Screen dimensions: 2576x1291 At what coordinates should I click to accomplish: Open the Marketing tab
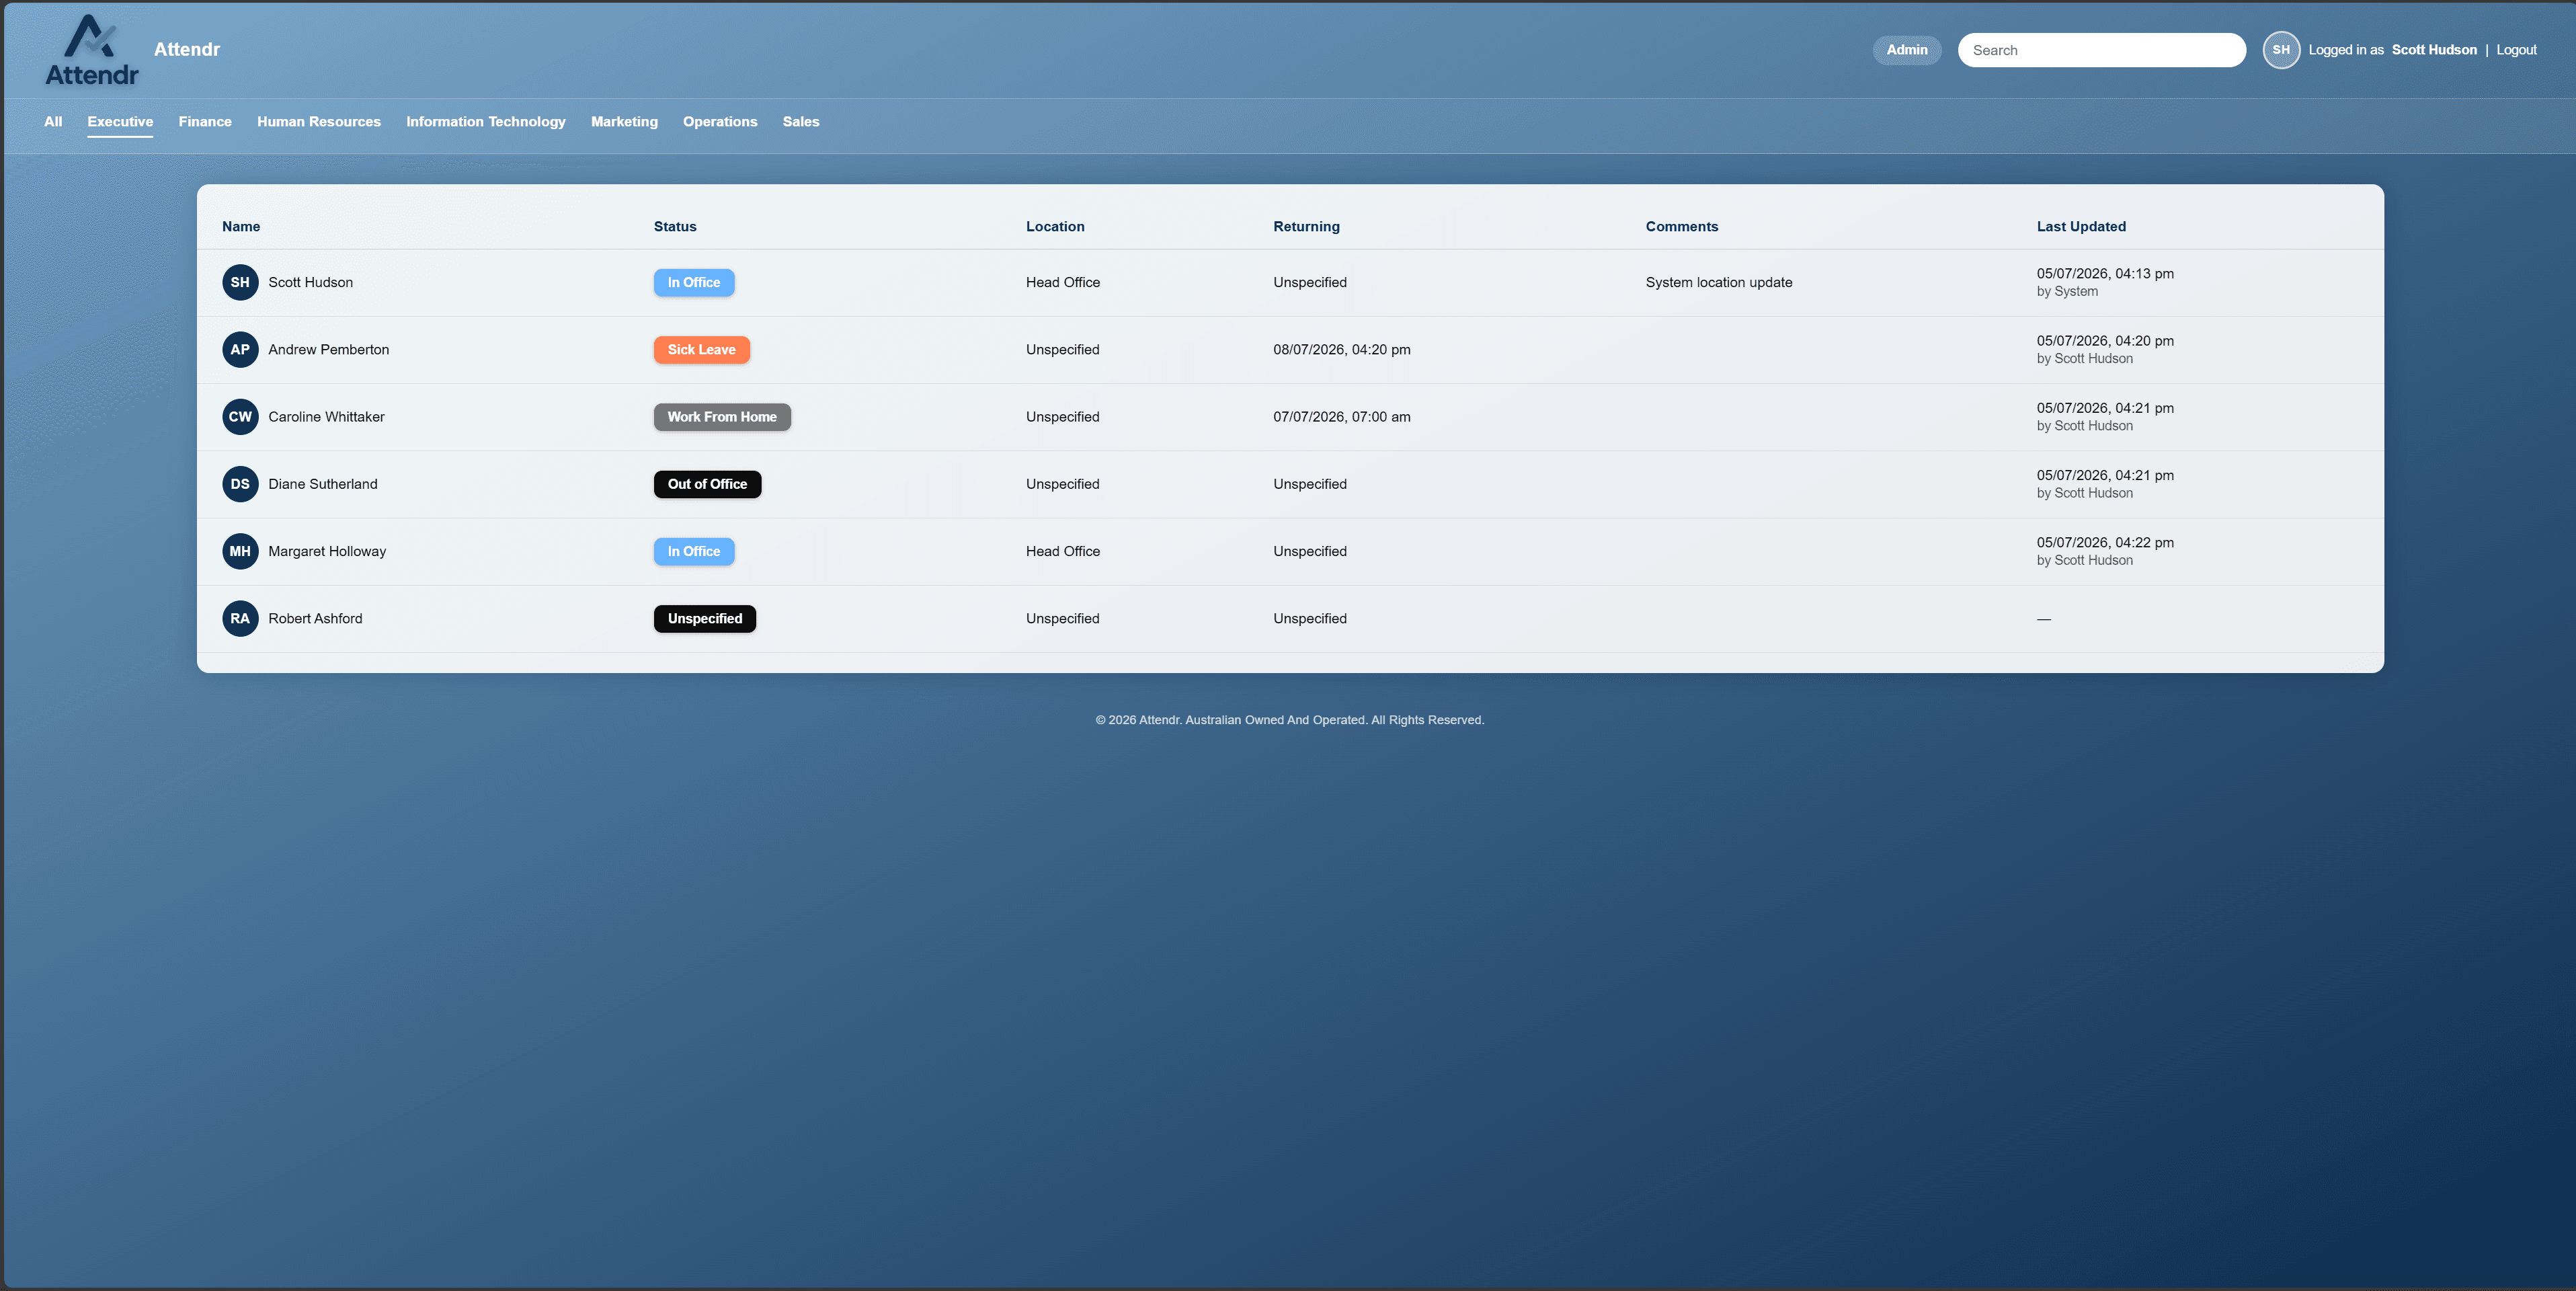624,122
